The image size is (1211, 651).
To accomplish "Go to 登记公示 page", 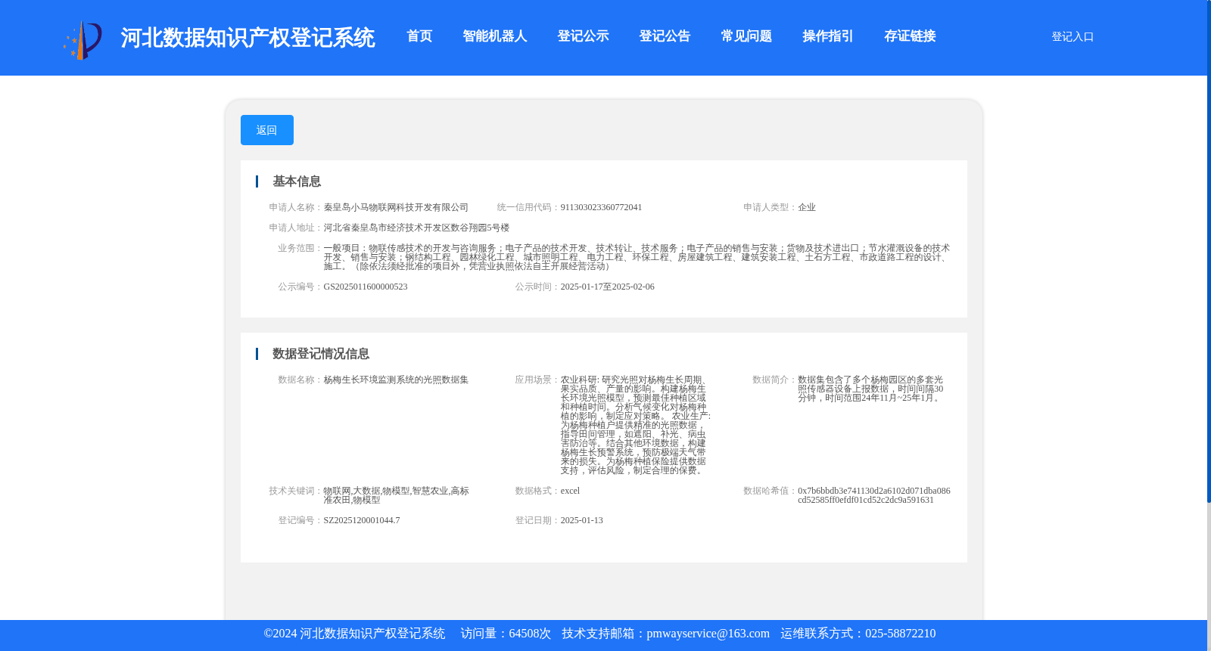I will click(583, 36).
